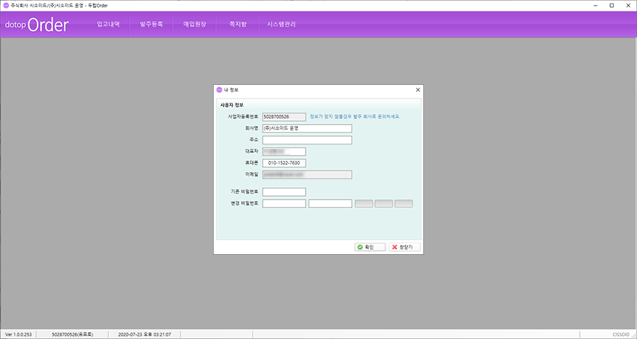
Task: Click the 내 정보 dialog title icon
Action: [x=219, y=90]
